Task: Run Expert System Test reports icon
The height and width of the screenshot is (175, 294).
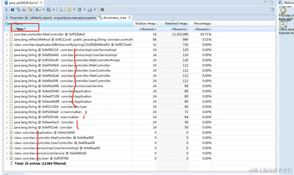Action: (38, 10)
